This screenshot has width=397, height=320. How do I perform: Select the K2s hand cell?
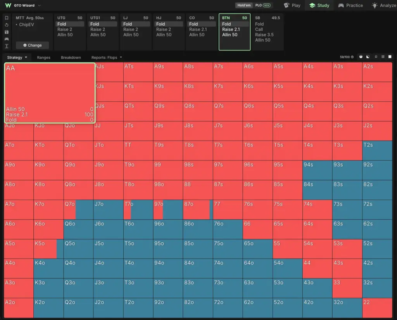point(377,92)
